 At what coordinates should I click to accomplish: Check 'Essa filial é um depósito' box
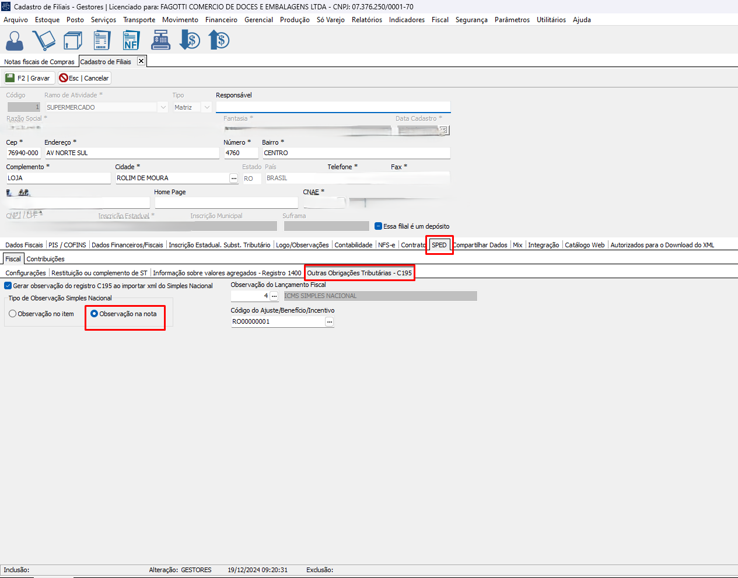pos(378,226)
